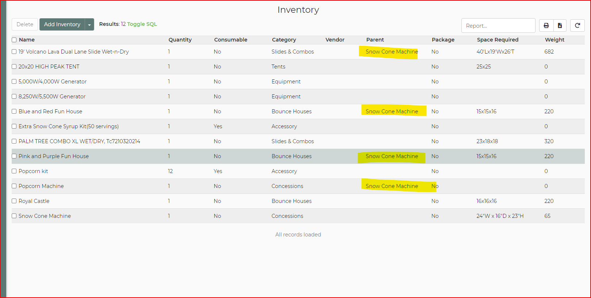Check the 20x20 HIGH PEAK TENT checkbox
Screen dimensions: 591x298
point(14,67)
